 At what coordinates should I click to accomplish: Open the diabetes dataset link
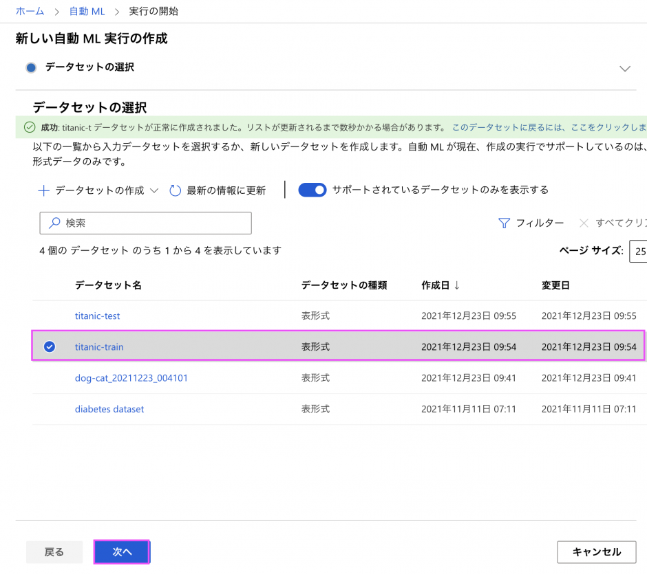(x=109, y=409)
